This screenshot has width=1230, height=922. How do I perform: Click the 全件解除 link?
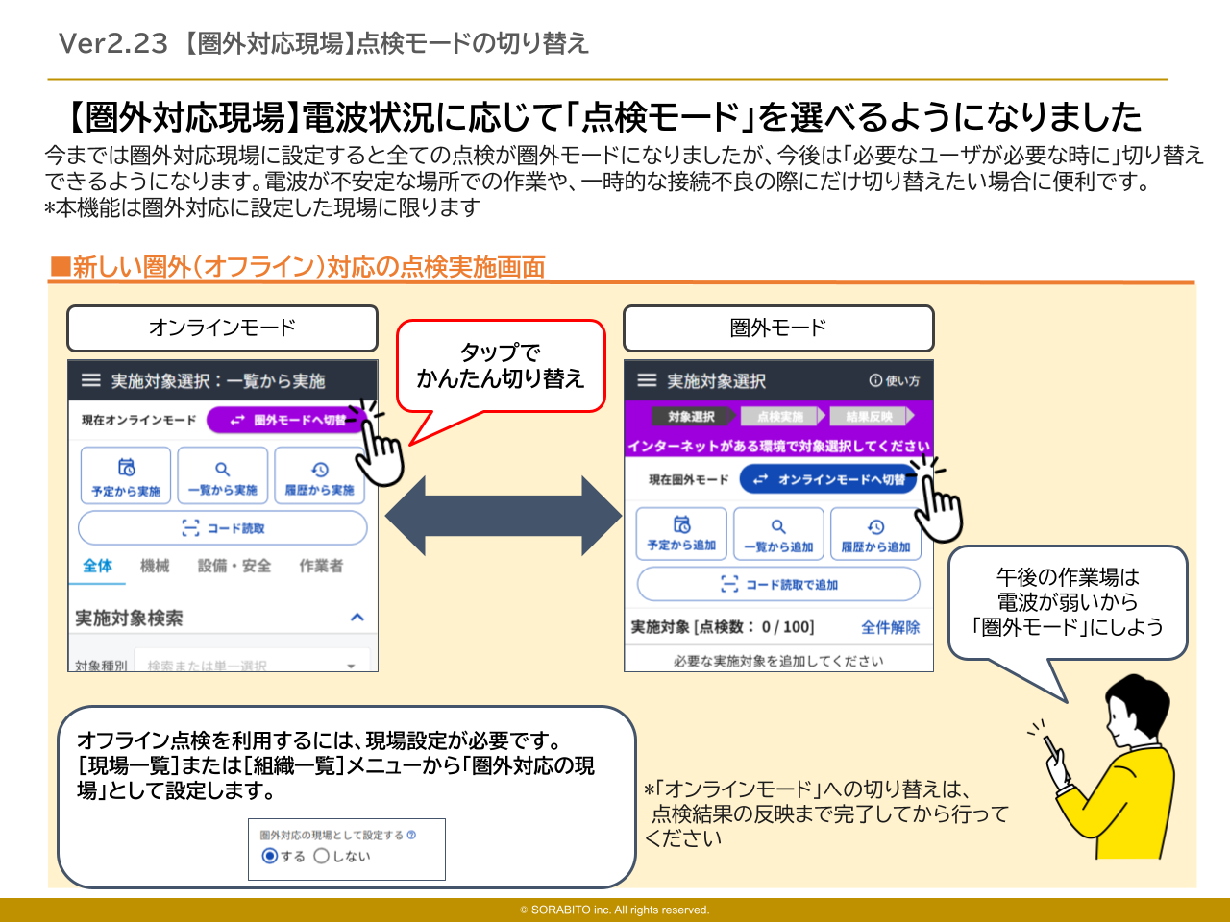[890, 627]
